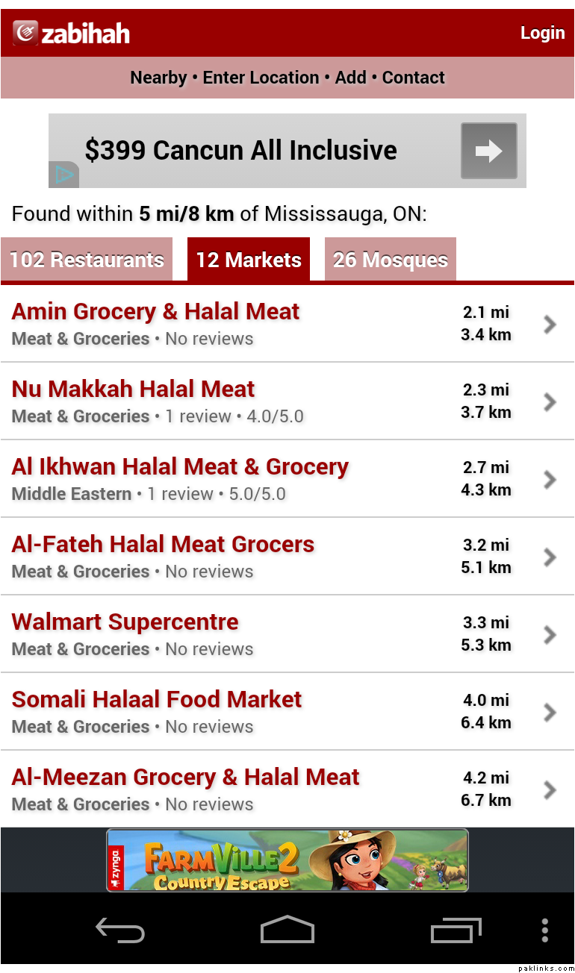The image size is (575, 973).
Task: Expand Amin Grocery & Halal Meat chevron
Action: 550,324
